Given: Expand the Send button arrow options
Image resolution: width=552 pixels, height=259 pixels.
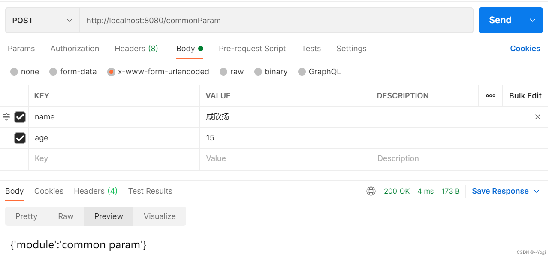Looking at the screenshot, I should coord(533,20).
